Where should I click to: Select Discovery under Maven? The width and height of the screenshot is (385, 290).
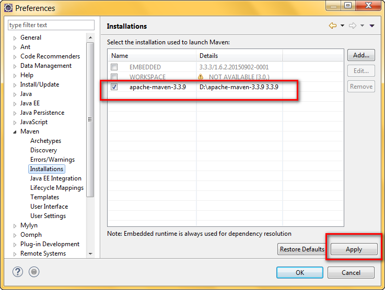[x=43, y=150]
